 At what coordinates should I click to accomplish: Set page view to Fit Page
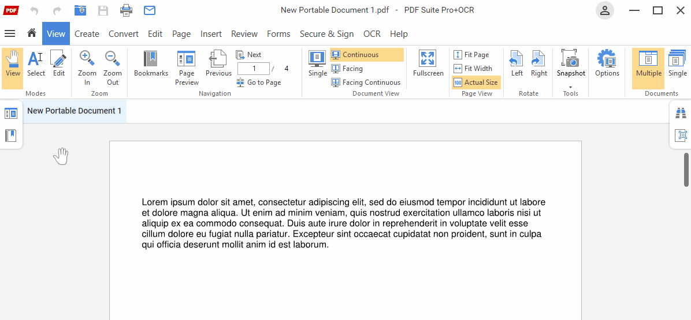pos(471,55)
